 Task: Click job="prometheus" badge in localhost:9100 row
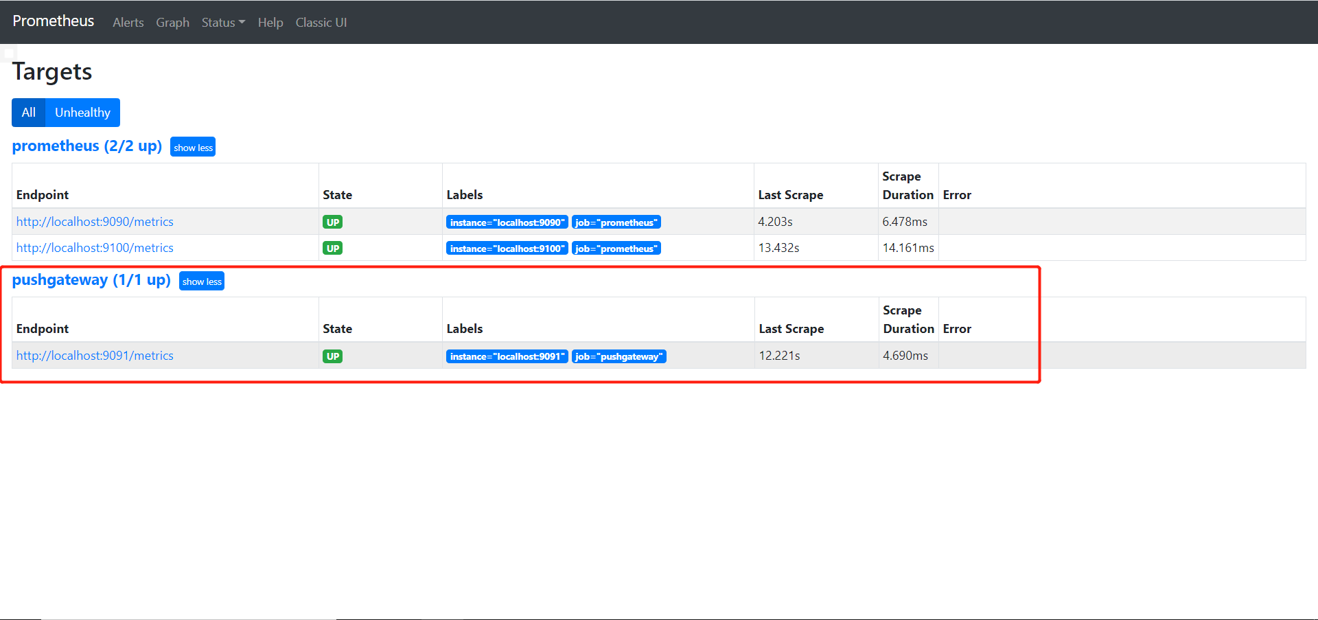pyautogui.click(x=616, y=249)
